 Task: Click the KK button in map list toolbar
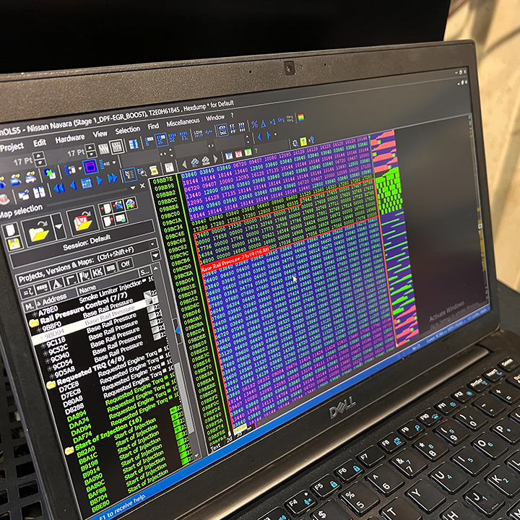click(x=97, y=272)
